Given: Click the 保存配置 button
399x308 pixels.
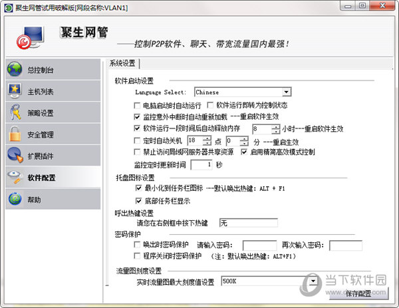Looking at the screenshot, I should [x=359, y=293].
